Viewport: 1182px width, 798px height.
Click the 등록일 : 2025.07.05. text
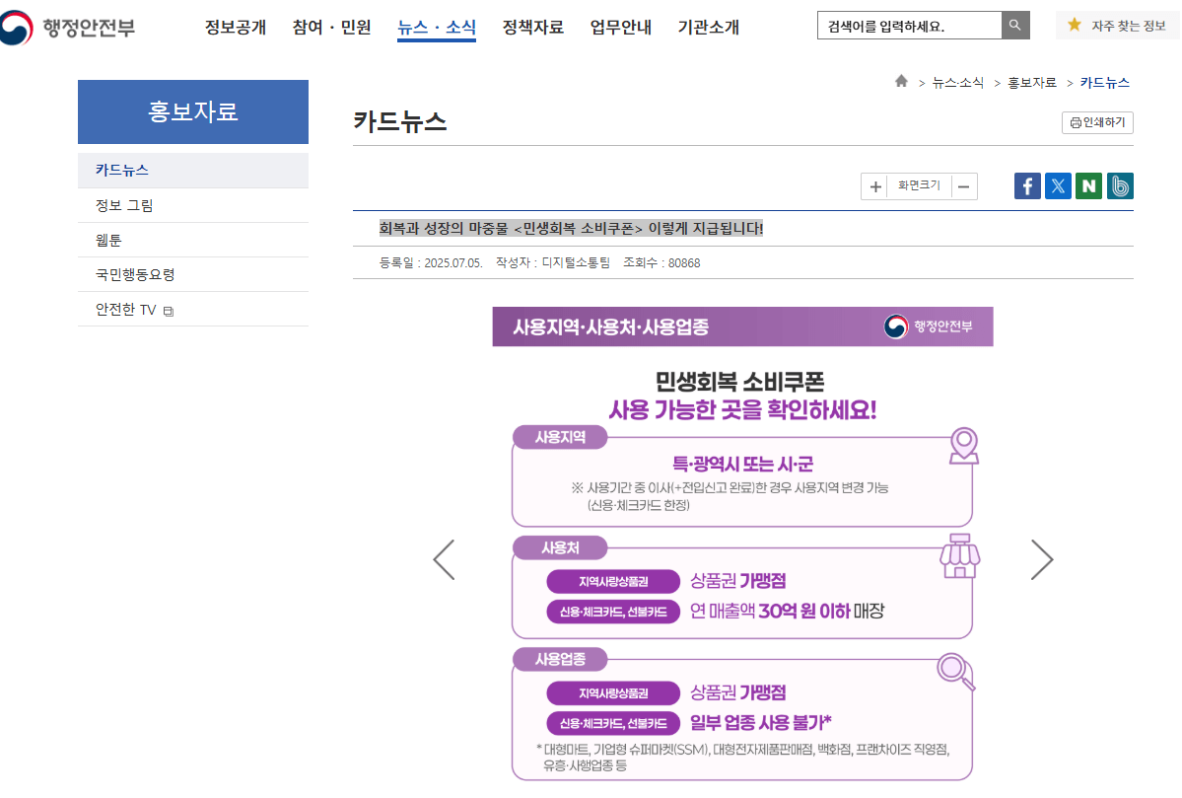tap(431, 262)
